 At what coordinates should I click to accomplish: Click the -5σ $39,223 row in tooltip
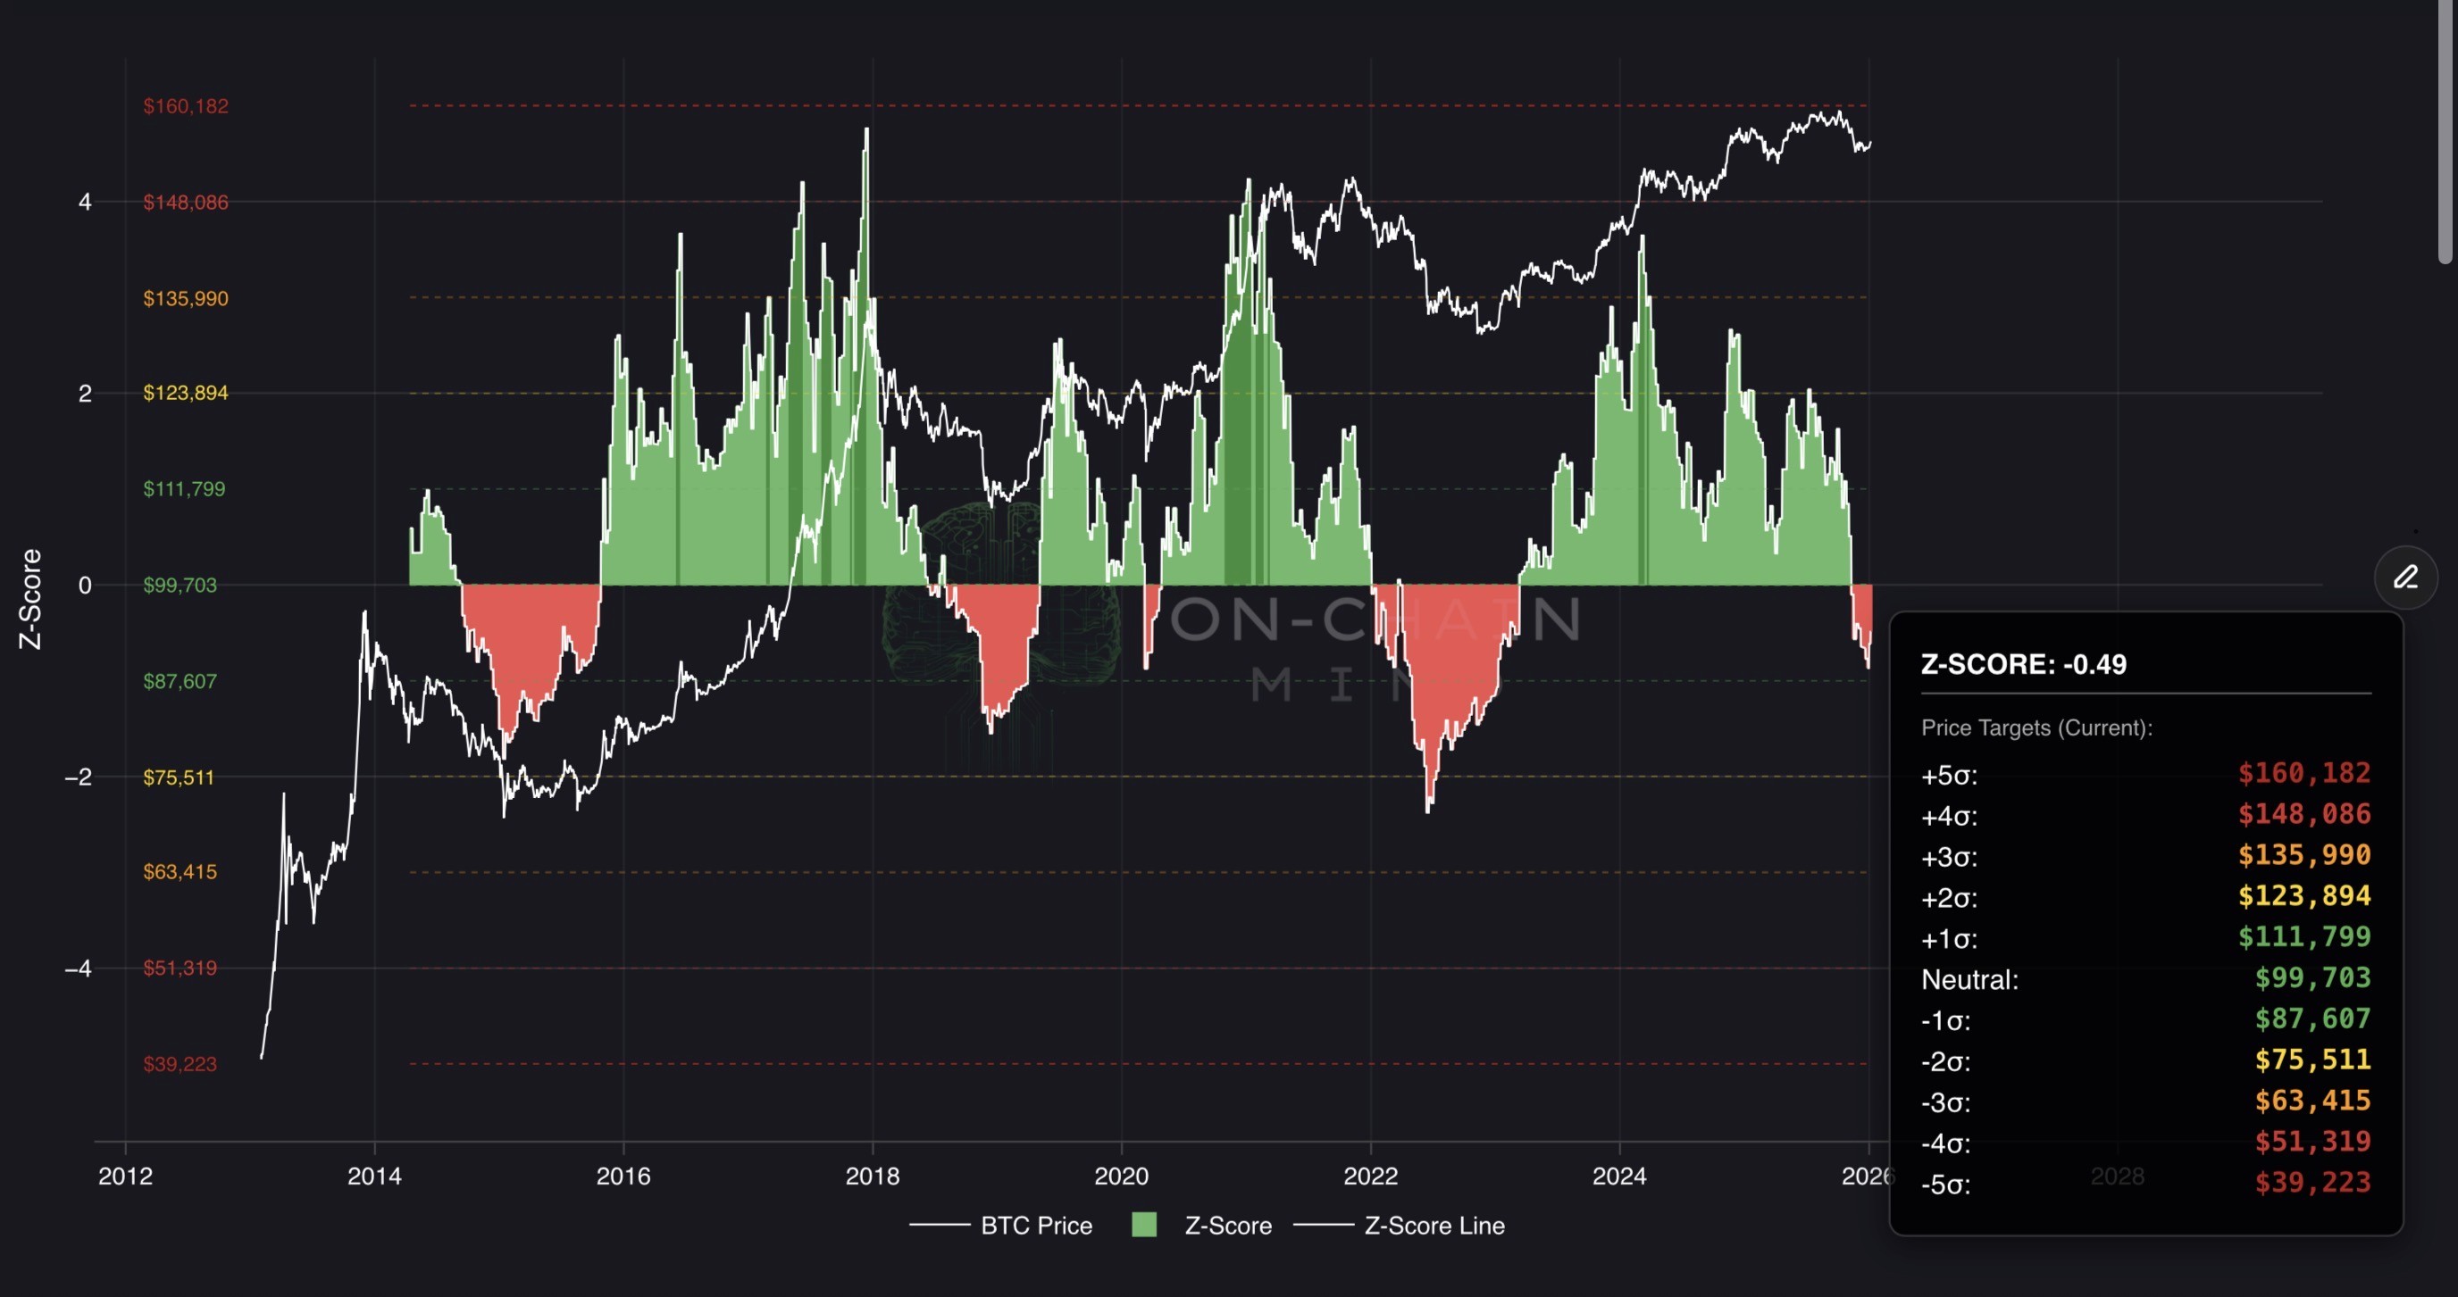coord(2145,1184)
